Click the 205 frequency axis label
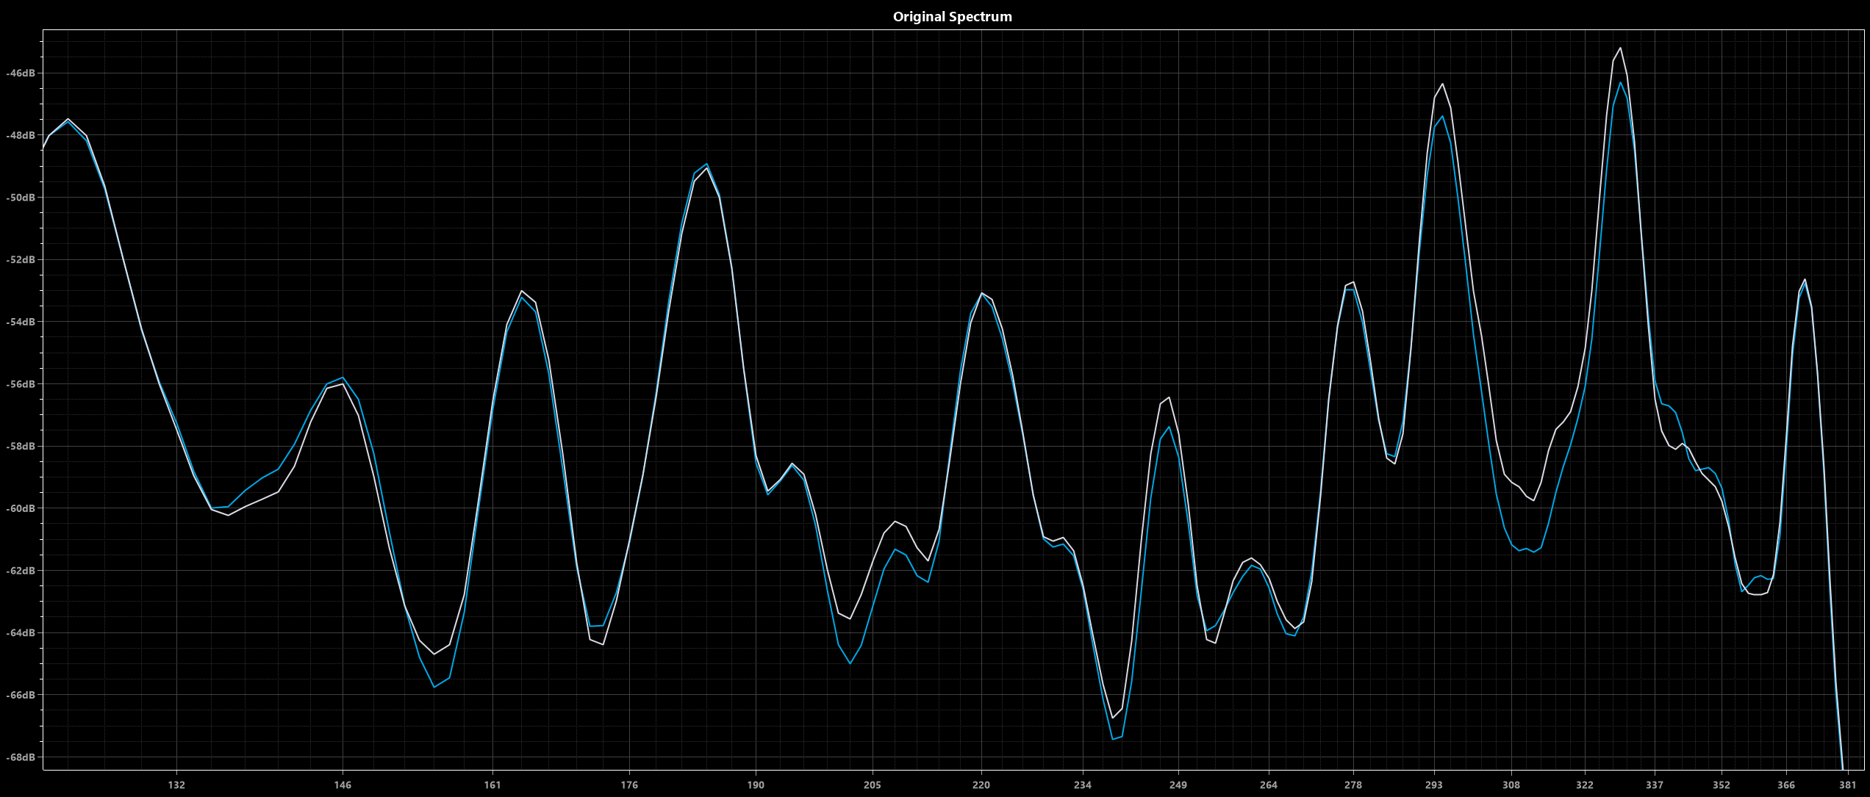The image size is (1870, 797). click(873, 785)
